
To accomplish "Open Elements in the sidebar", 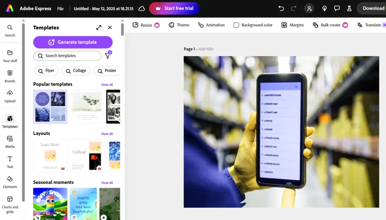I will pyautogui.click(x=10, y=182).
